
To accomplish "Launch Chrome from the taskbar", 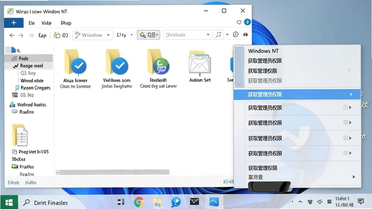I will pyautogui.click(x=139, y=202).
